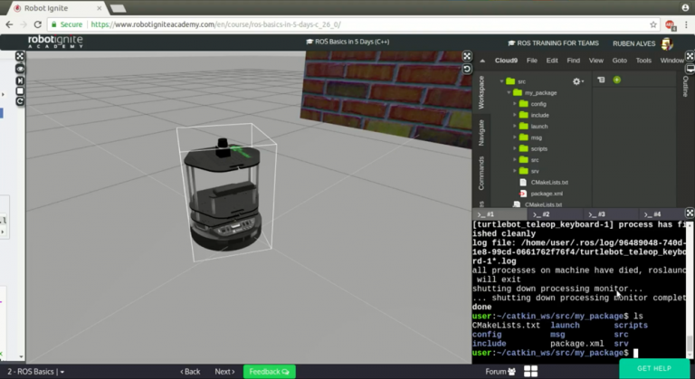This screenshot has height=379, width=695.
Task: Click the reload arrow icon in left toolbar
Action: (x=20, y=101)
